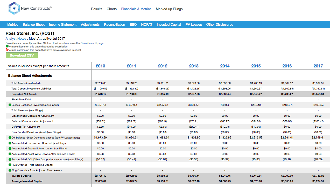
Task: Click Invested Capital value $5,746.02 for 2017
Action: tap(318, 176)
